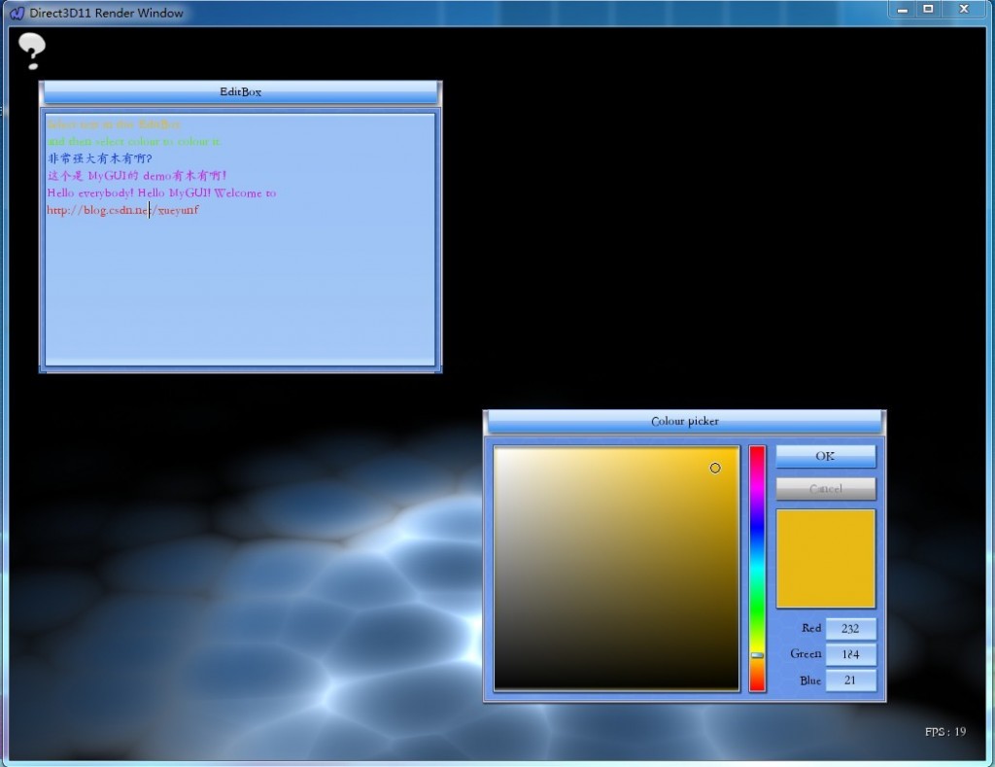Click the 'Hello everybody! Hello MyGUI!' text line
This screenshot has height=767, width=995.
[161, 192]
